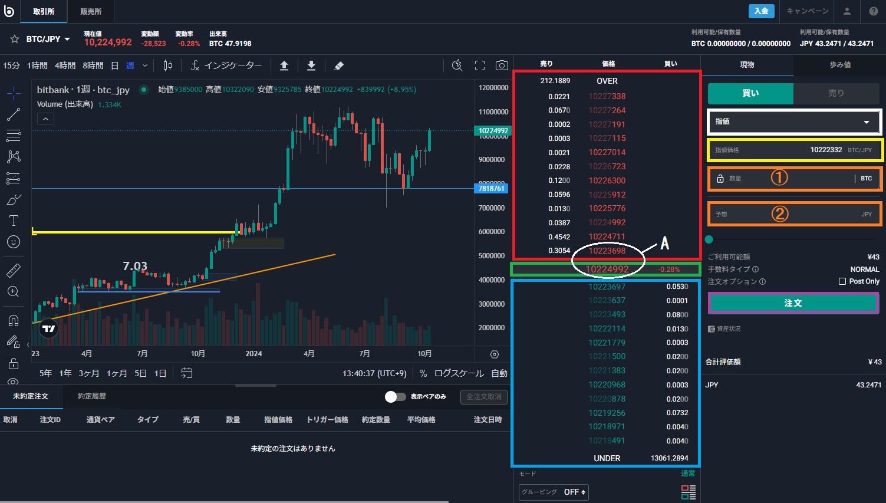
Task: Collapse the drawing toolbar side arrow
Action: click(28, 344)
